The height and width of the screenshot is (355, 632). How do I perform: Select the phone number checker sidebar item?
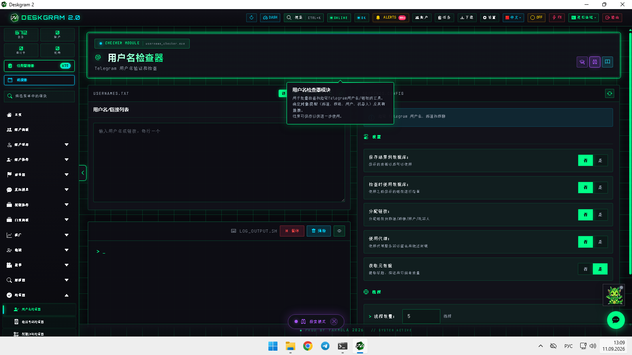(39, 322)
